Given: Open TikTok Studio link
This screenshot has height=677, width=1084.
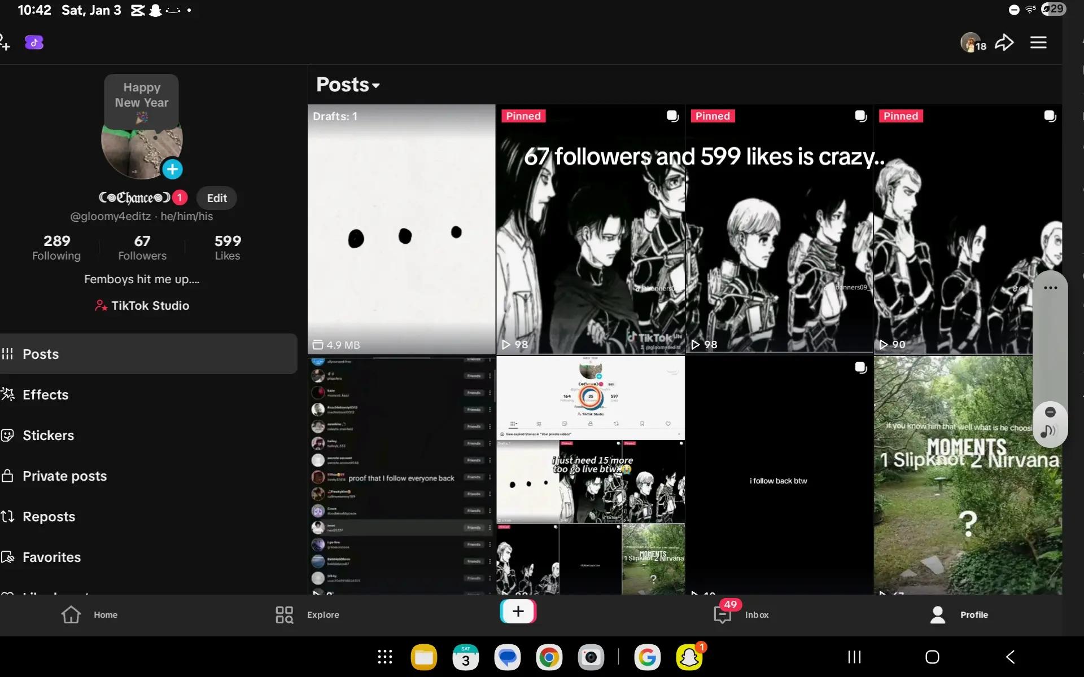Looking at the screenshot, I should (x=142, y=305).
